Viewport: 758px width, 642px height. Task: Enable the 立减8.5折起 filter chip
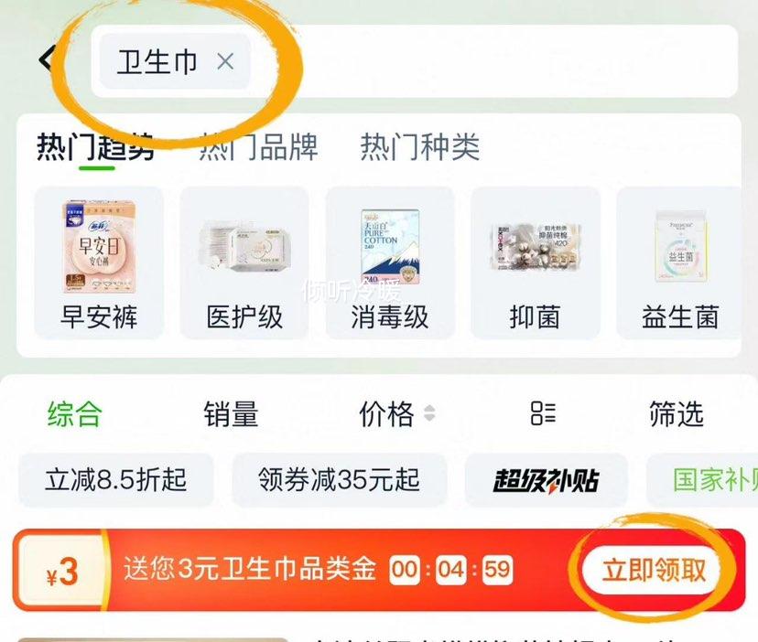[116, 480]
